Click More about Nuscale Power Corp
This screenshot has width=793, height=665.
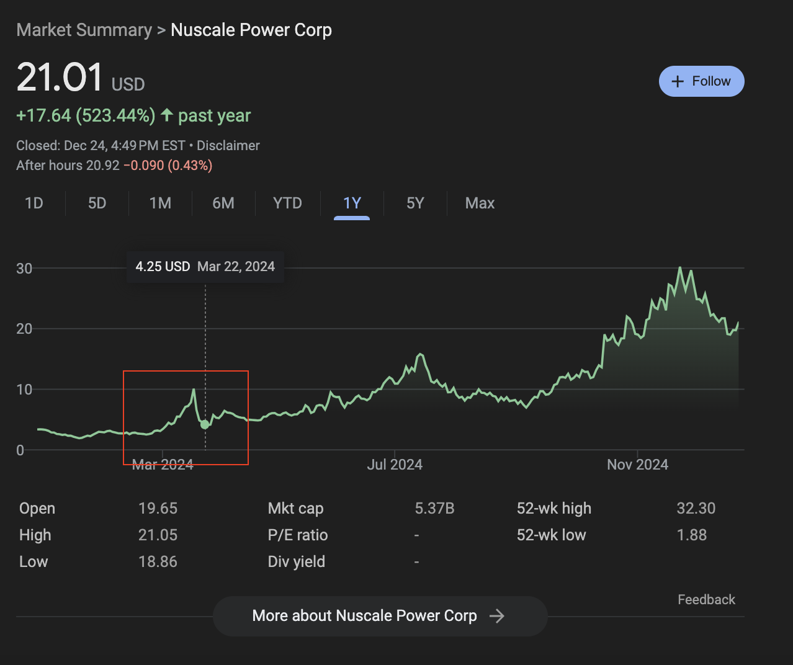pos(380,616)
